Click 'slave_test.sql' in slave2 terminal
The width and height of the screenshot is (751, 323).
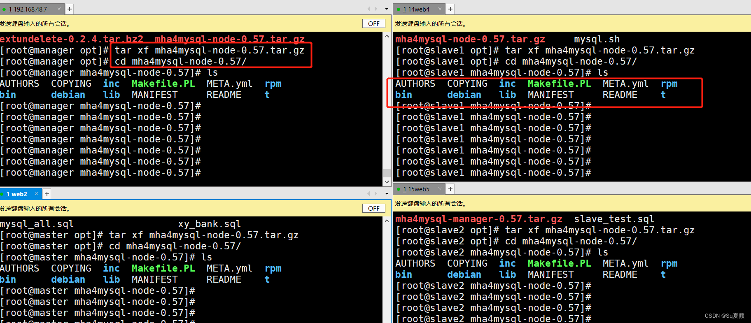(x=614, y=219)
